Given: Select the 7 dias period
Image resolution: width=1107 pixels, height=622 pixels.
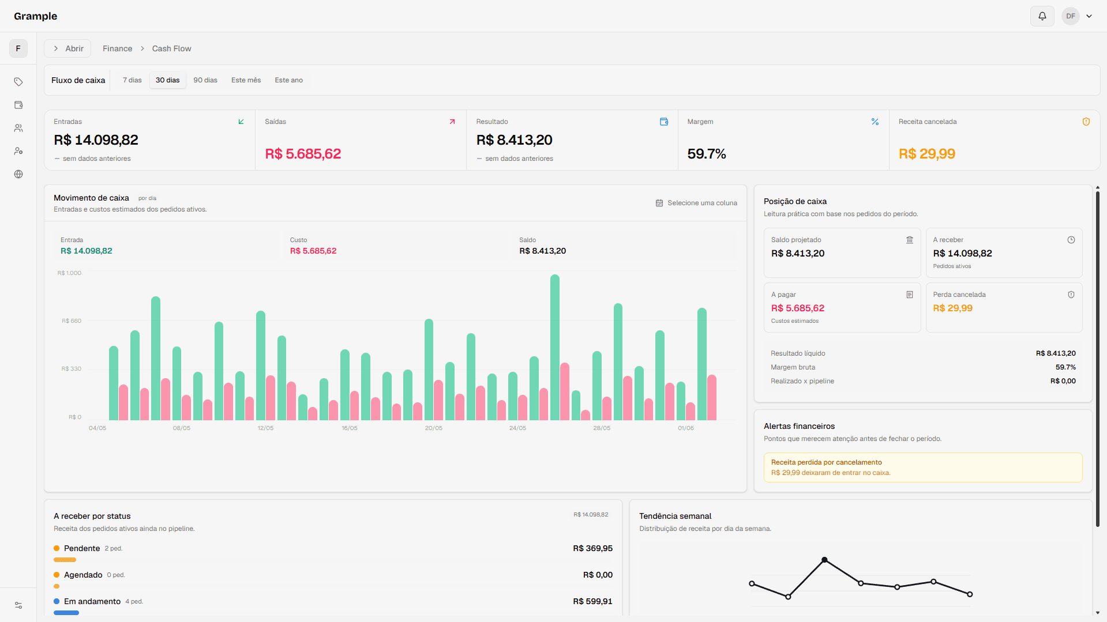Looking at the screenshot, I should (132, 80).
